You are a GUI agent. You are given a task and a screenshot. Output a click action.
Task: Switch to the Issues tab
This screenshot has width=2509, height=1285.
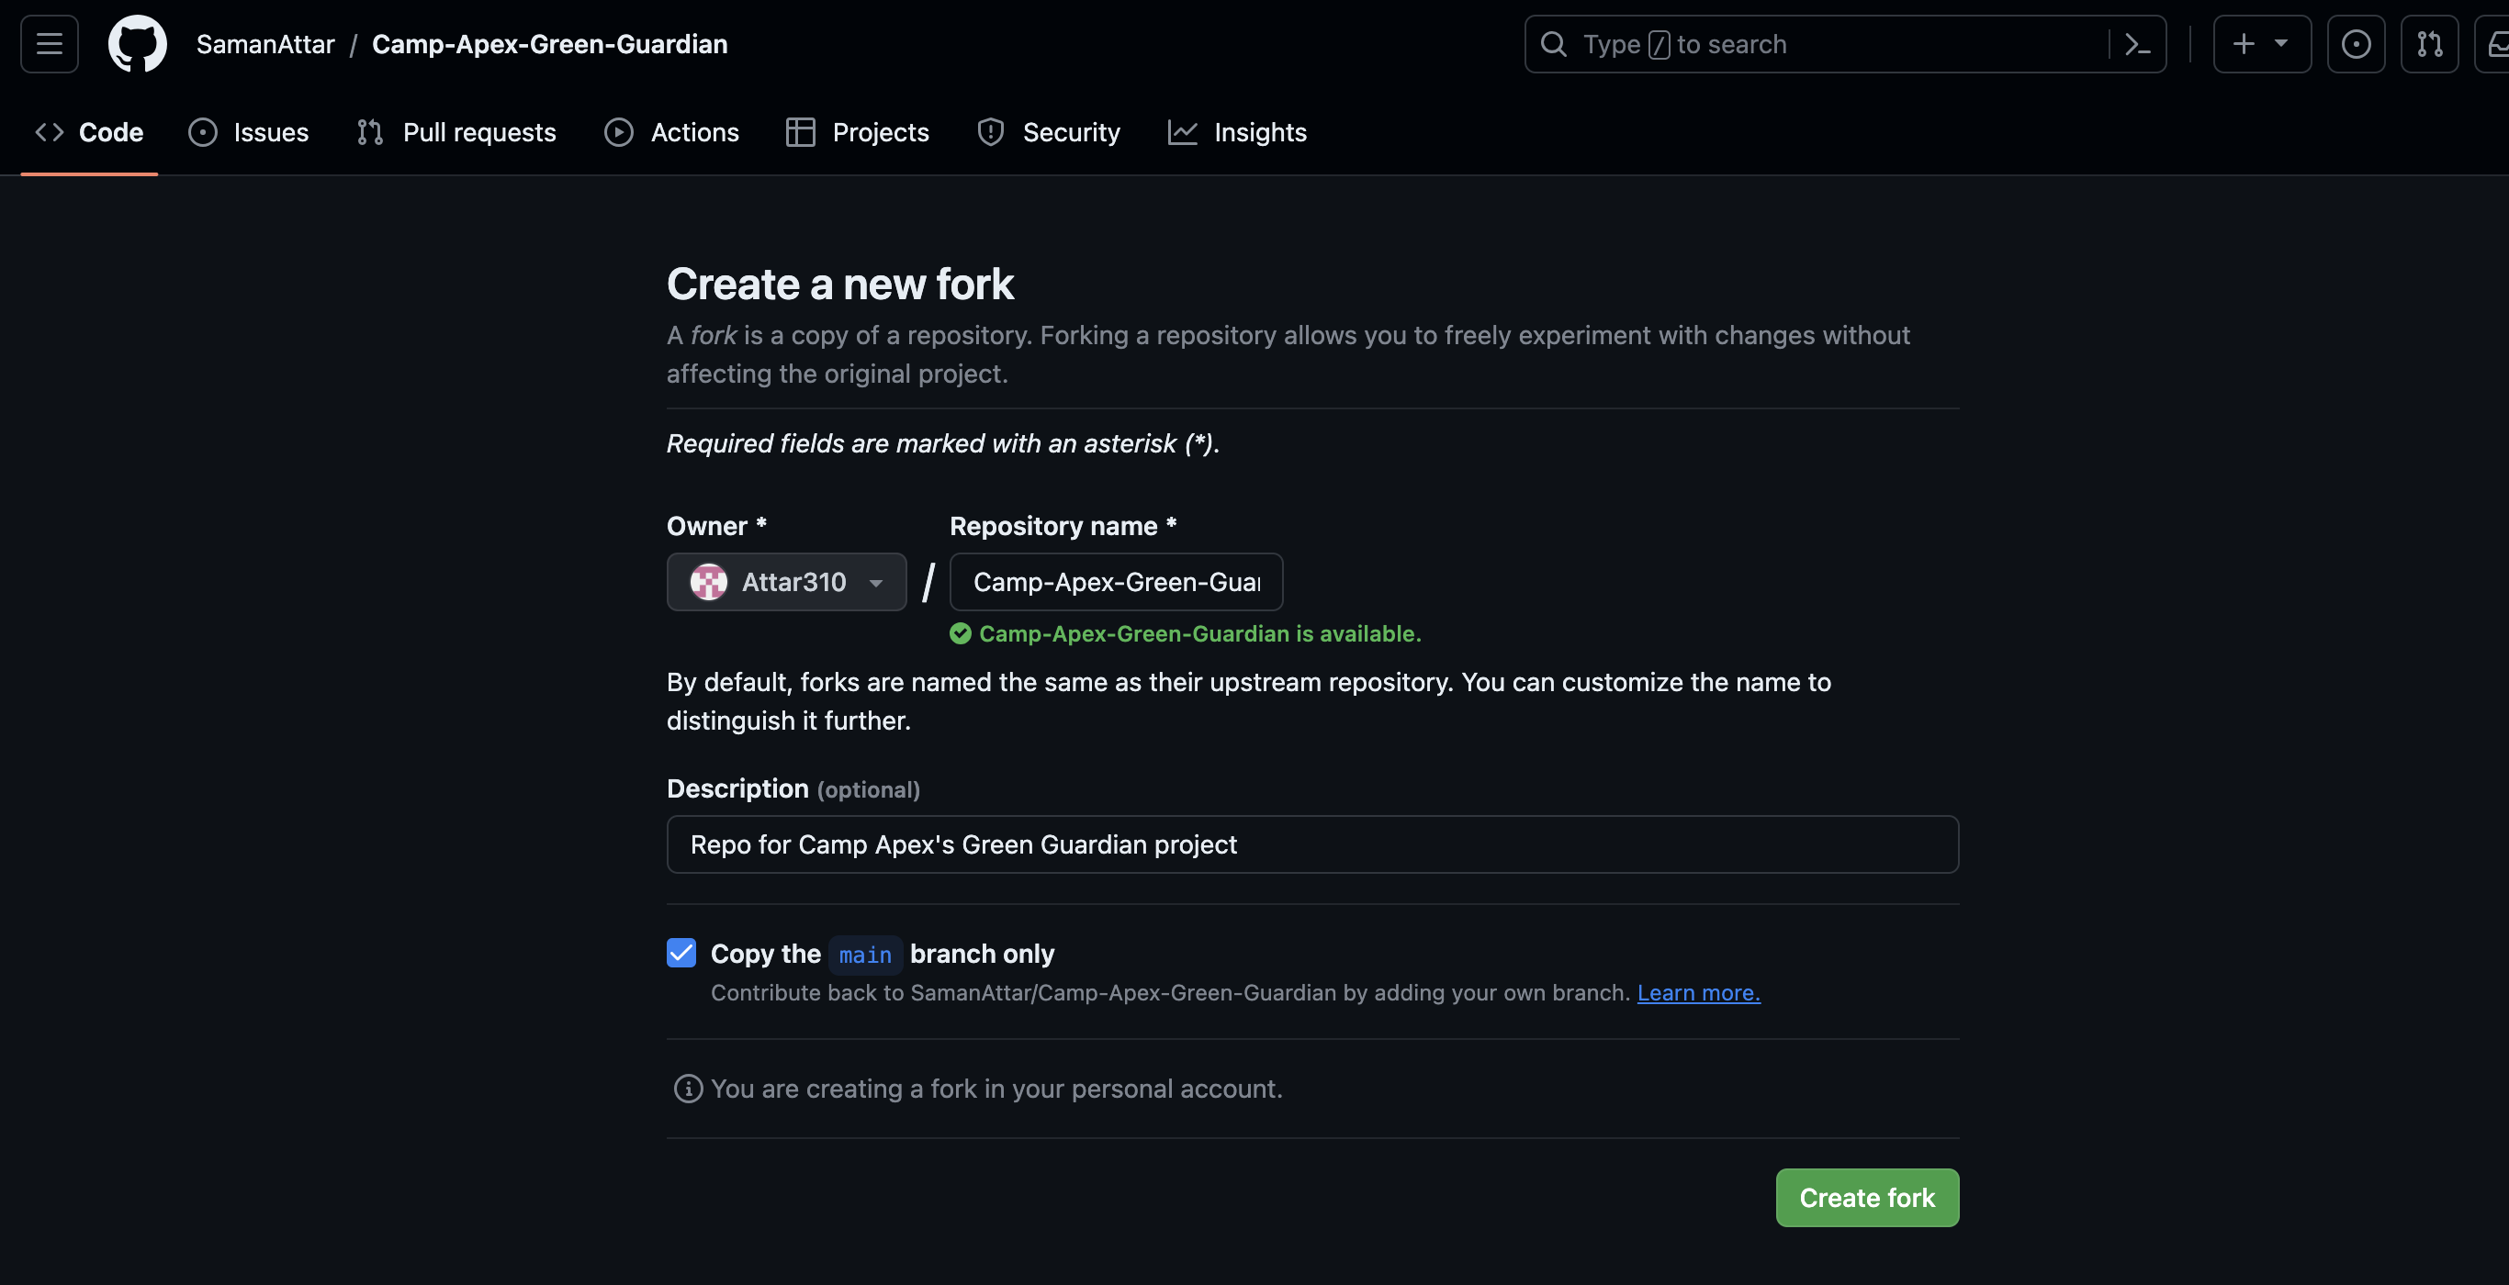pos(248,132)
